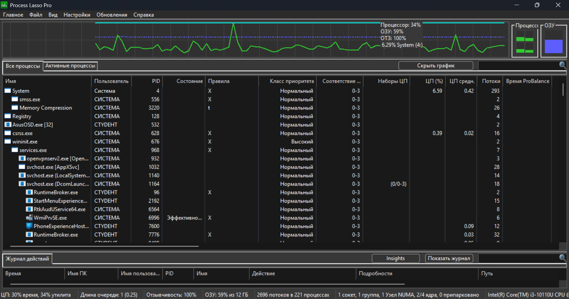This screenshot has width=569, height=299.
Task: Click the Скрыть график button
Action: pyautogui.click(x=435, y=66)
